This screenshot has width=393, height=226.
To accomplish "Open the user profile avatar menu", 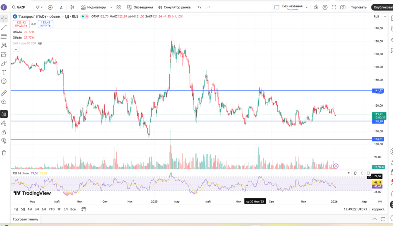I will pyautogui.click(x=4, y=7).
